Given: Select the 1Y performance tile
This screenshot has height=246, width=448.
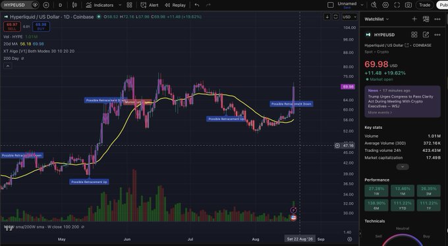Looking at the screenshot, I should click(x=429, y=205).
